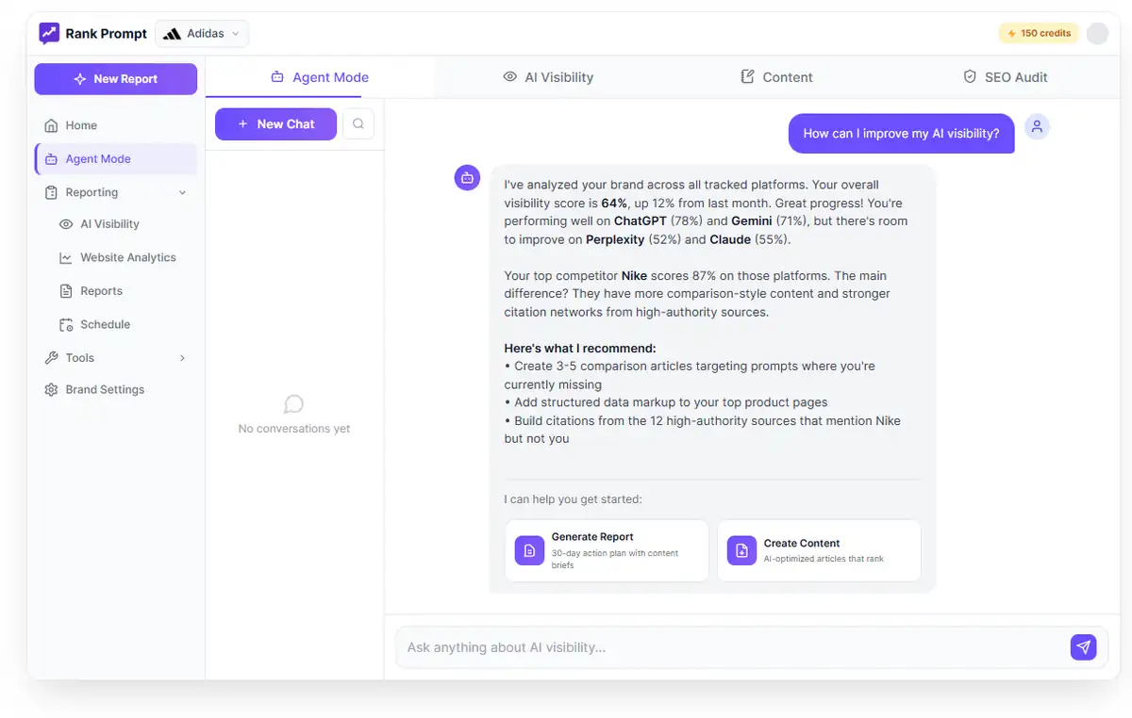
Task: Click the Rank Prompt logo icon
Action: (x=49, y=33)
